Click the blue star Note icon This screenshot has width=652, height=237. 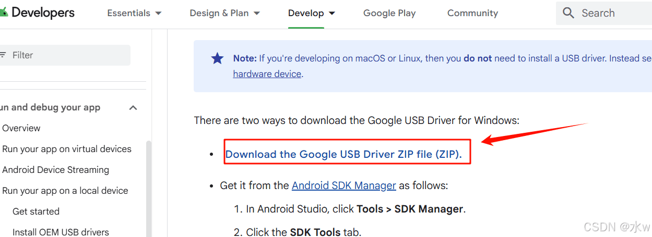217,58
